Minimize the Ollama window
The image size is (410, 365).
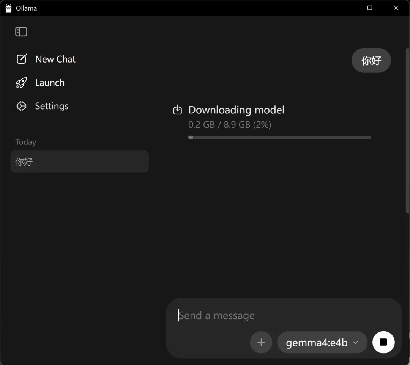[x=344, y=8]
